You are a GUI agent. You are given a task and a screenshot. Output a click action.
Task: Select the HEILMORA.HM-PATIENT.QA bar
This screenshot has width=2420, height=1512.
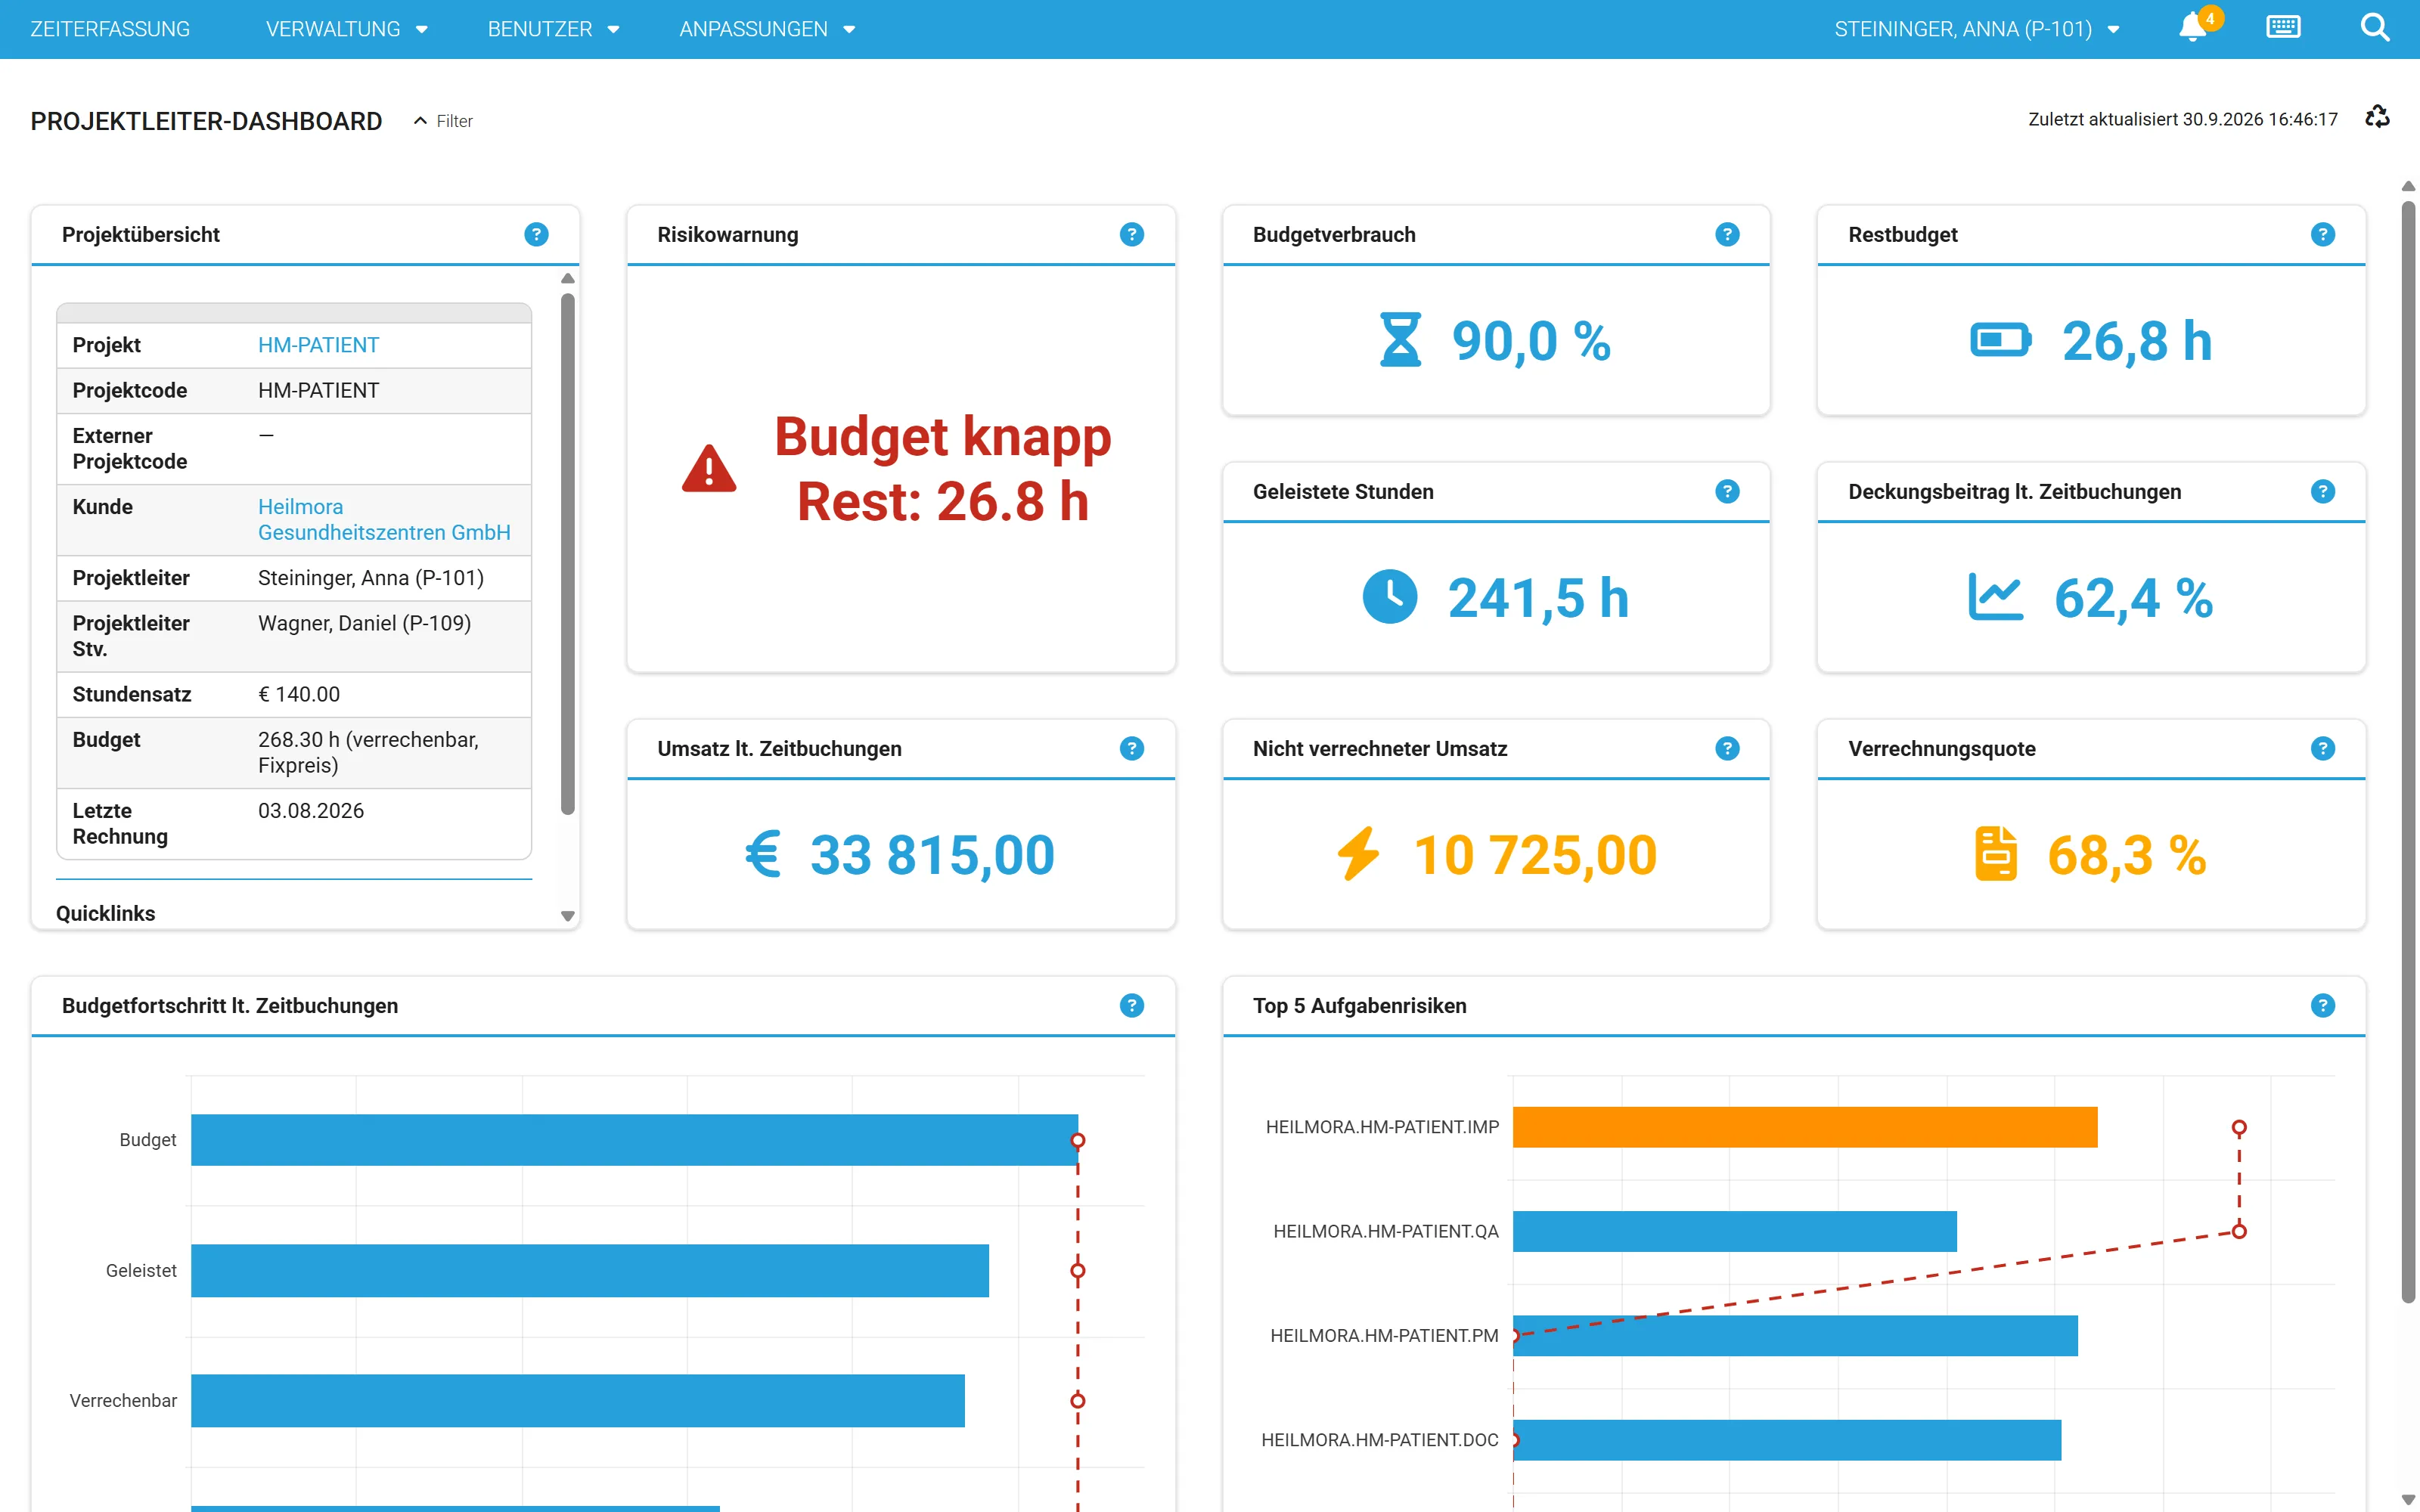click(1735, 1231)
